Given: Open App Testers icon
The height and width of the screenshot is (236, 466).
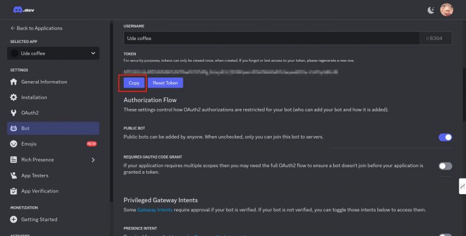Looking at the screenshot, I should click(x=14, y=175).
